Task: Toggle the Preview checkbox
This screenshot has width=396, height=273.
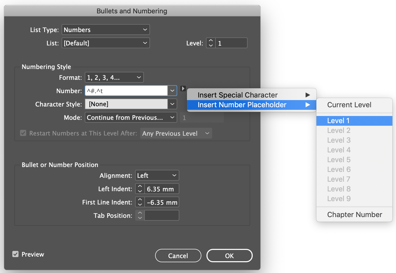Action: point(16,254)
